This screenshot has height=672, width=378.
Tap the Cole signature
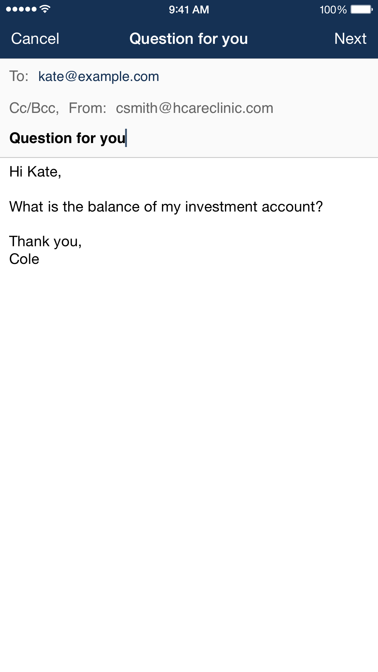coord(24,259)
